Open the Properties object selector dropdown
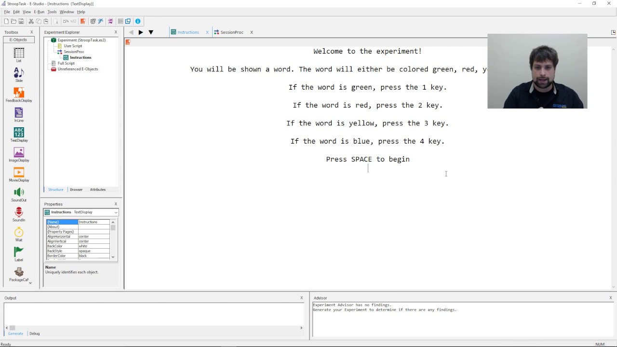This screenshot has width=617, height=347. click(116, 212)
